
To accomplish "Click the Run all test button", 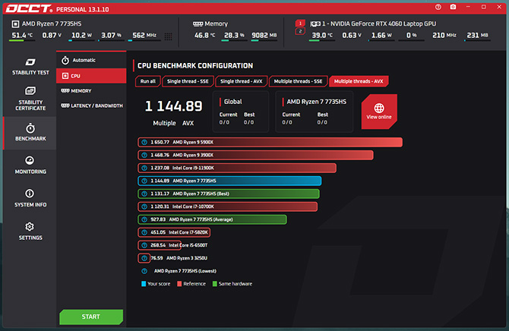I will coord(147,81).
